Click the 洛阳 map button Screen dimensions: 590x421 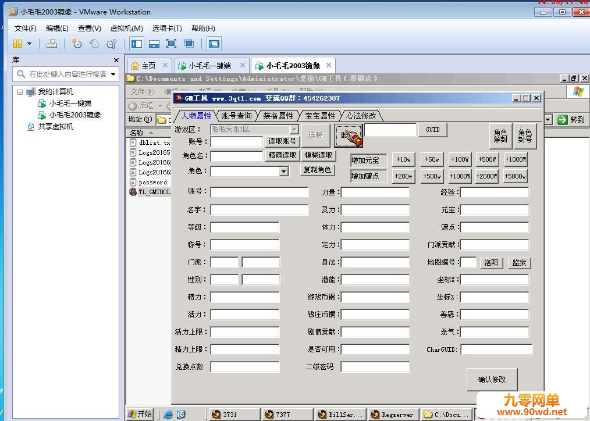(x=491, y=263)
